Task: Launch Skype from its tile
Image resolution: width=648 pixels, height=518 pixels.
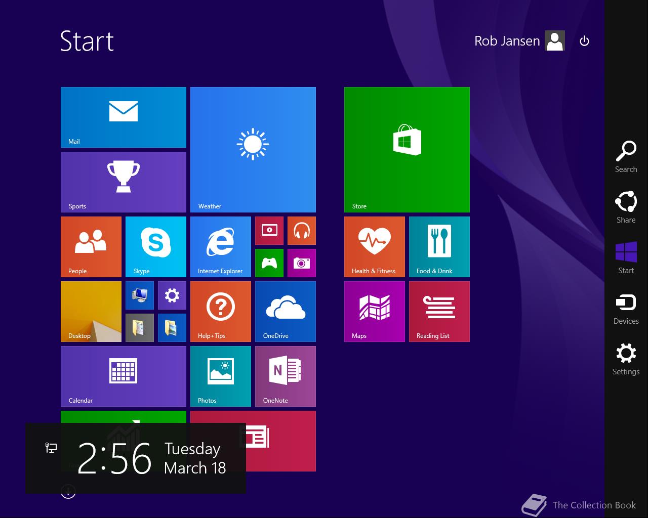Action: point(156,247)
